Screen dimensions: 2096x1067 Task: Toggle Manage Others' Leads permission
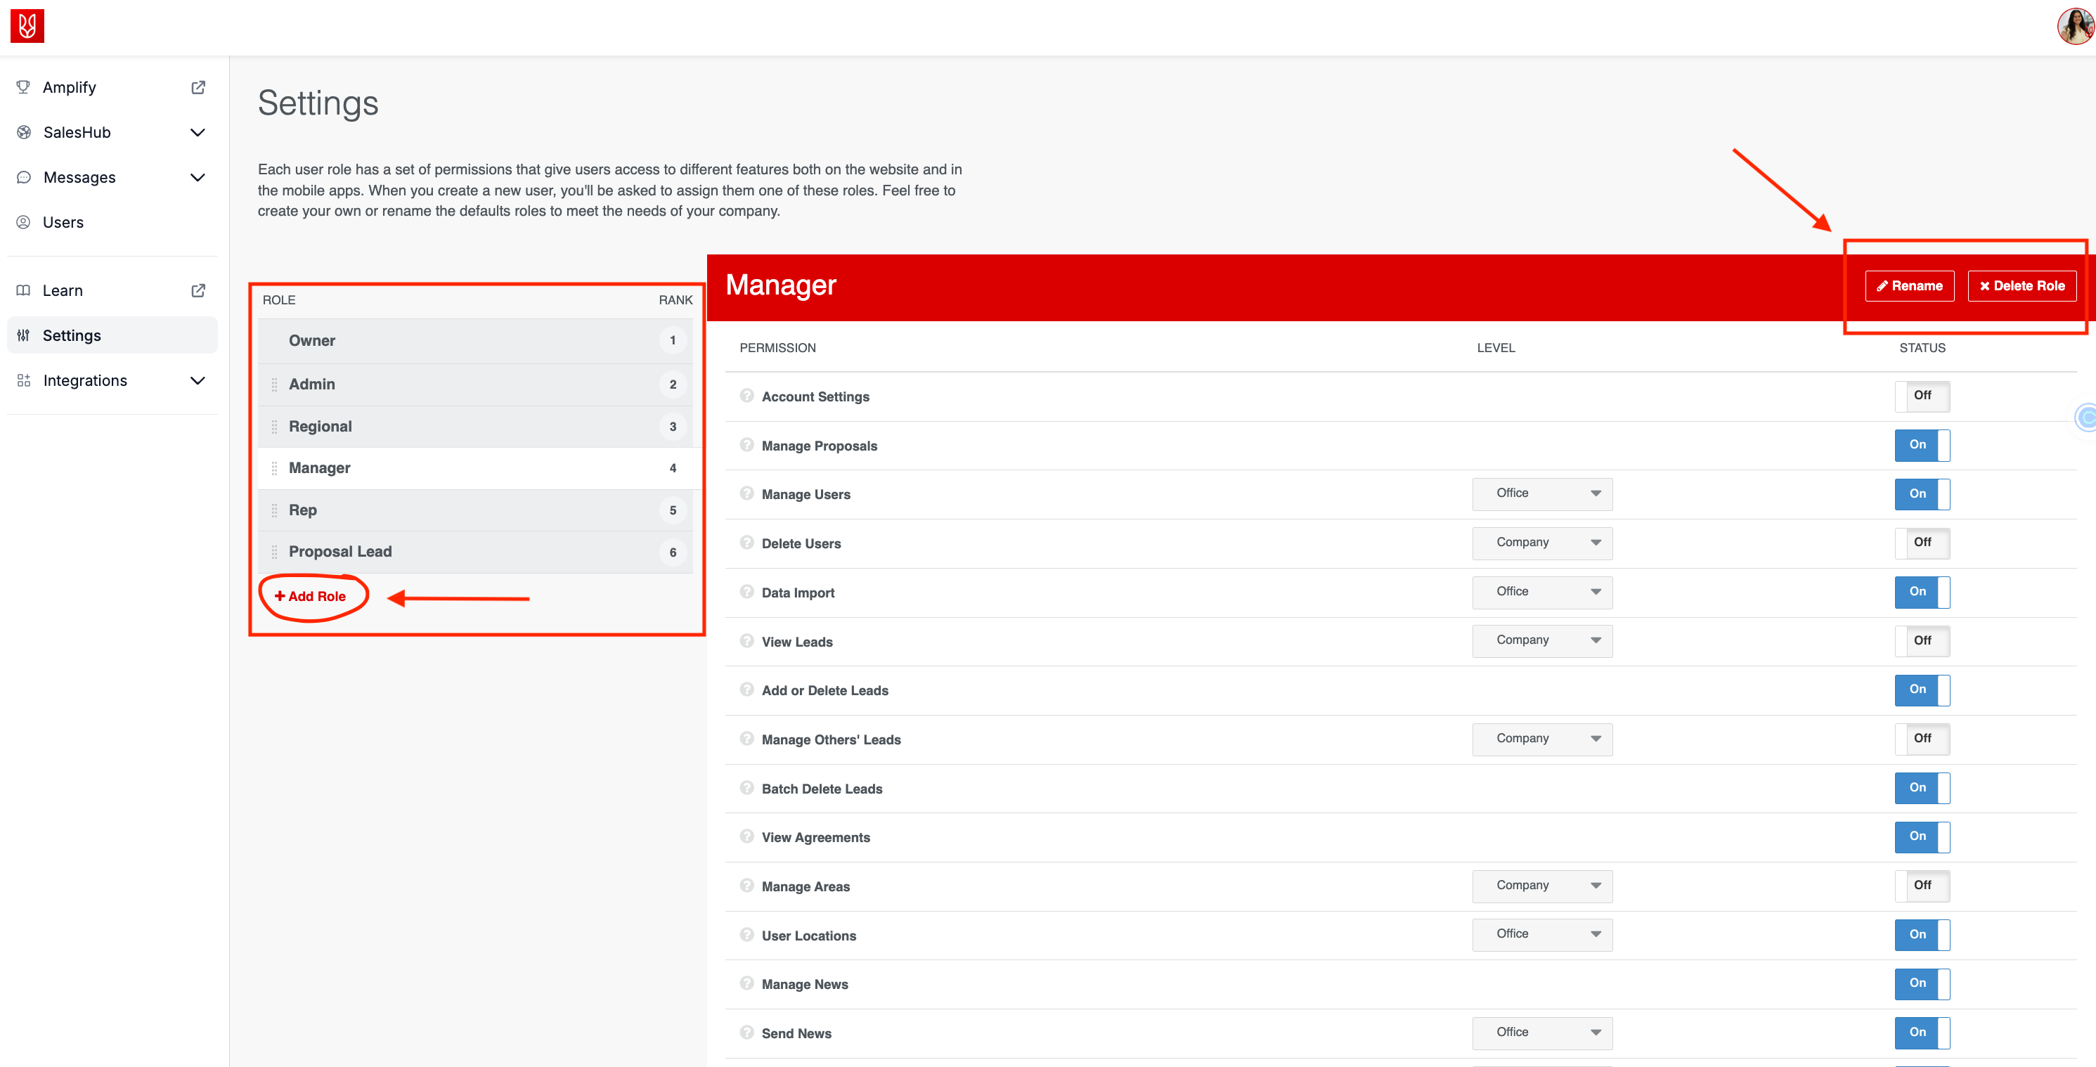click(1922, 739)
